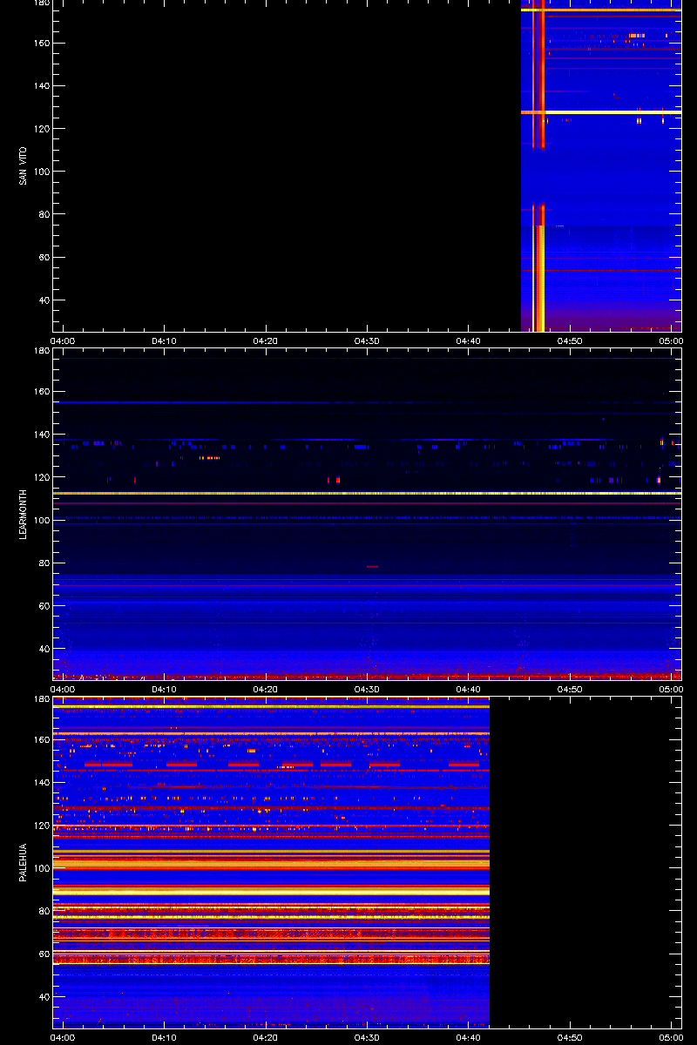Click the Learmonth spectrogram panel

(367, 514)
